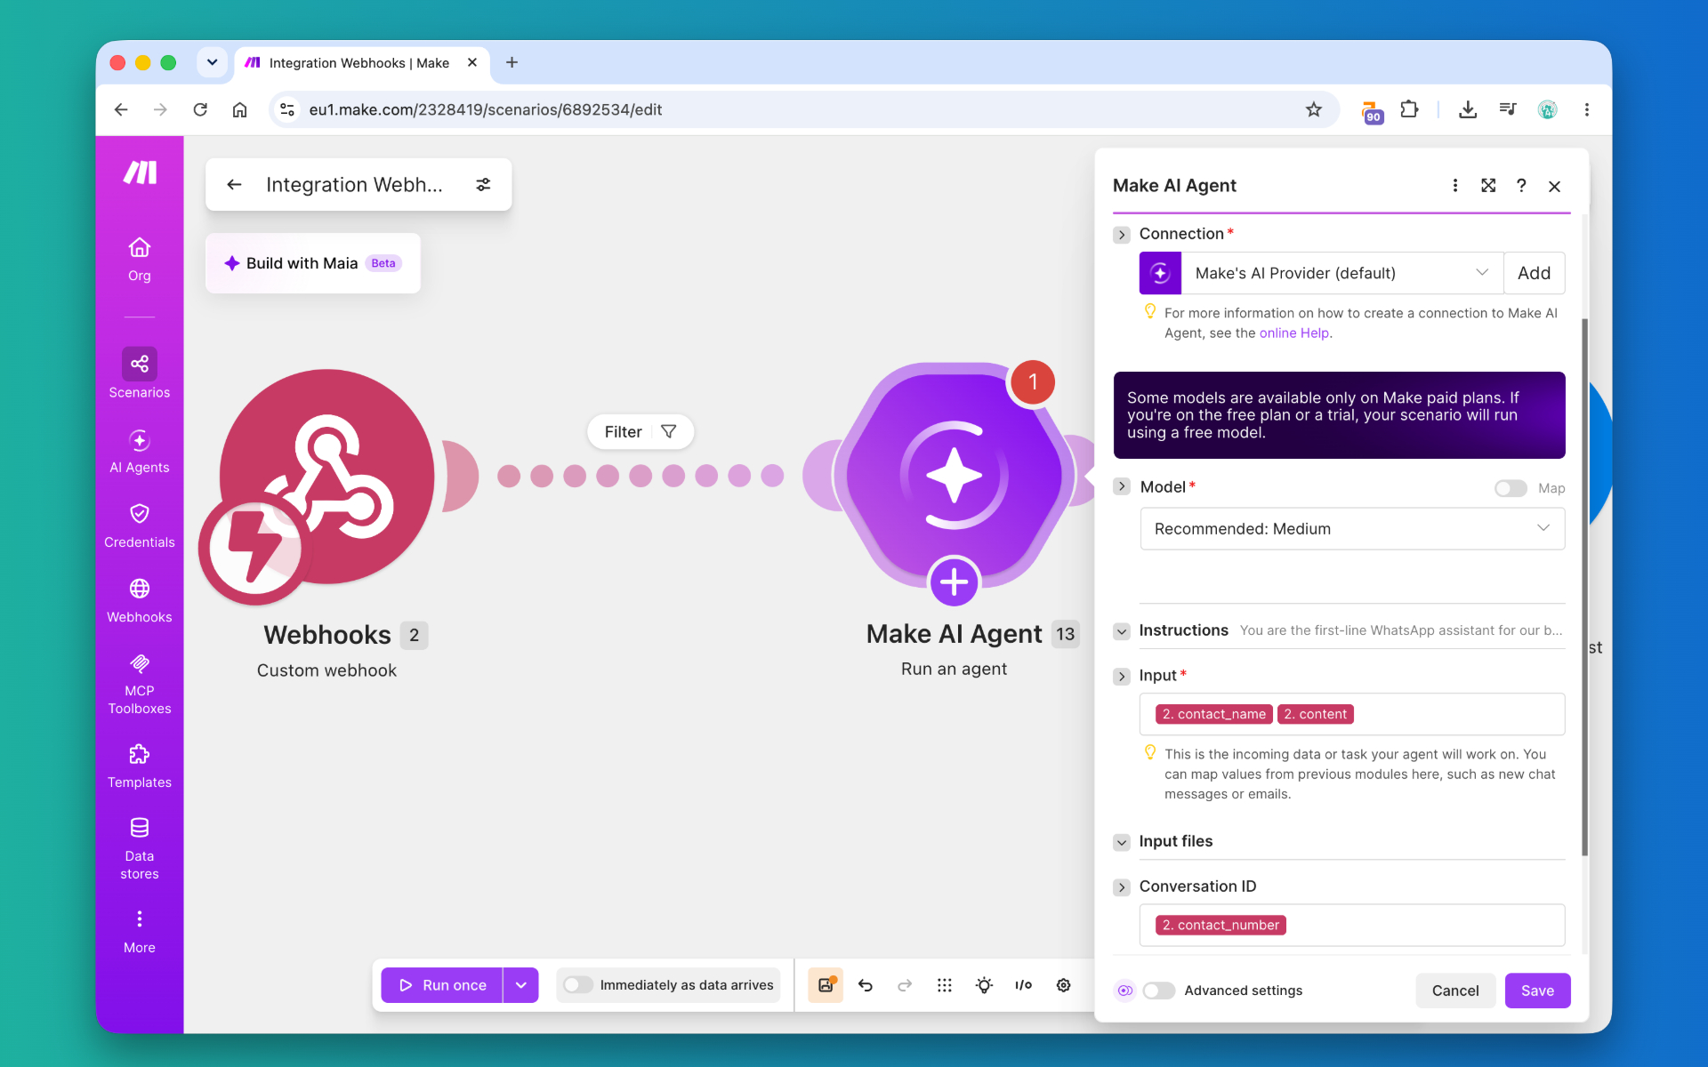Open Data stores section

click(x=140, y=849)
